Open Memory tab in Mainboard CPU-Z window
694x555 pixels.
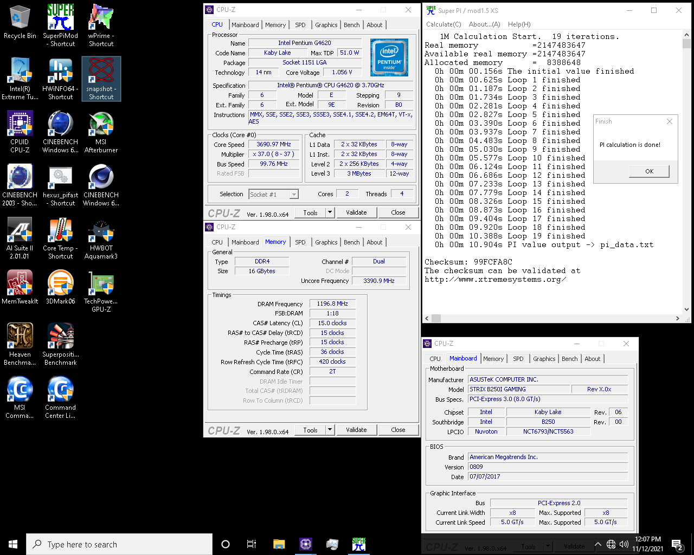click(x=493, y=359)
